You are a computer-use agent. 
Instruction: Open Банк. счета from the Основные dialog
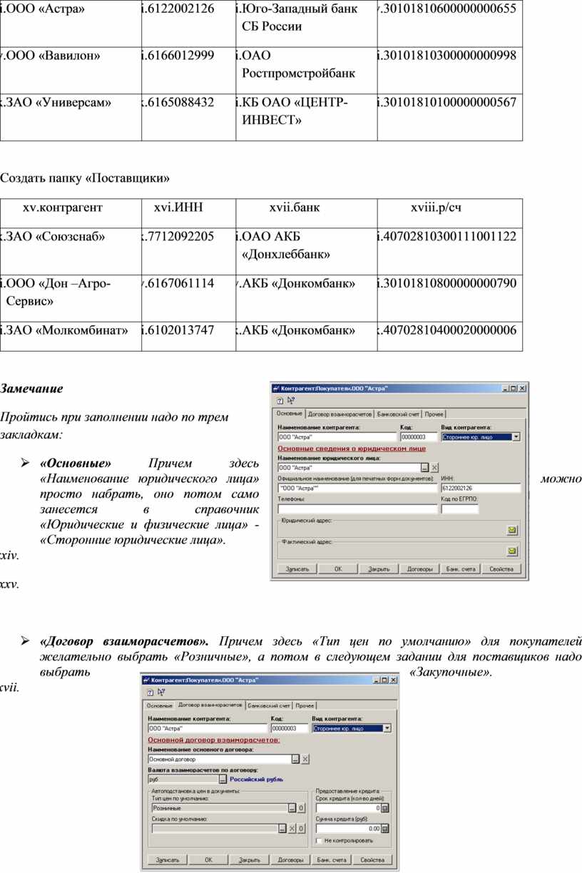tap(461, 569)
